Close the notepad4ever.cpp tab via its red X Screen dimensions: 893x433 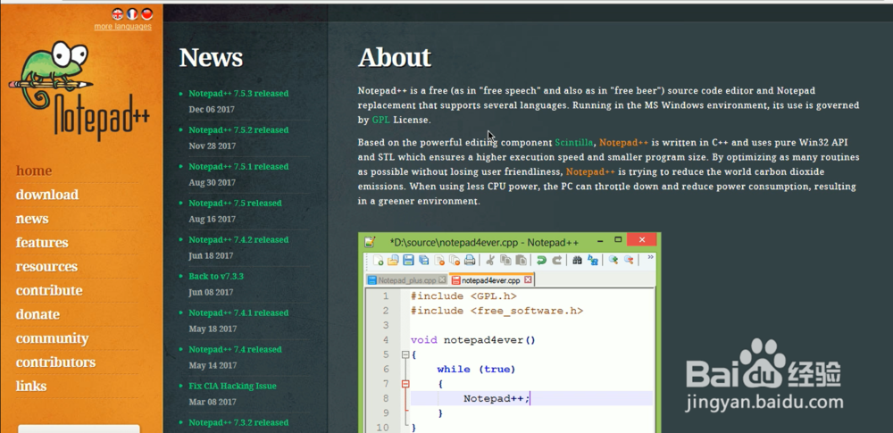tap(528, 279)
